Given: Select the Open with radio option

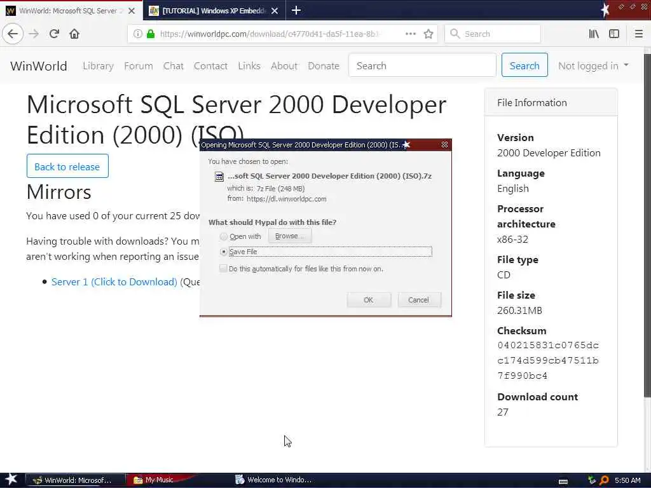Looking at the screenshot, I should tap(224, 236).
